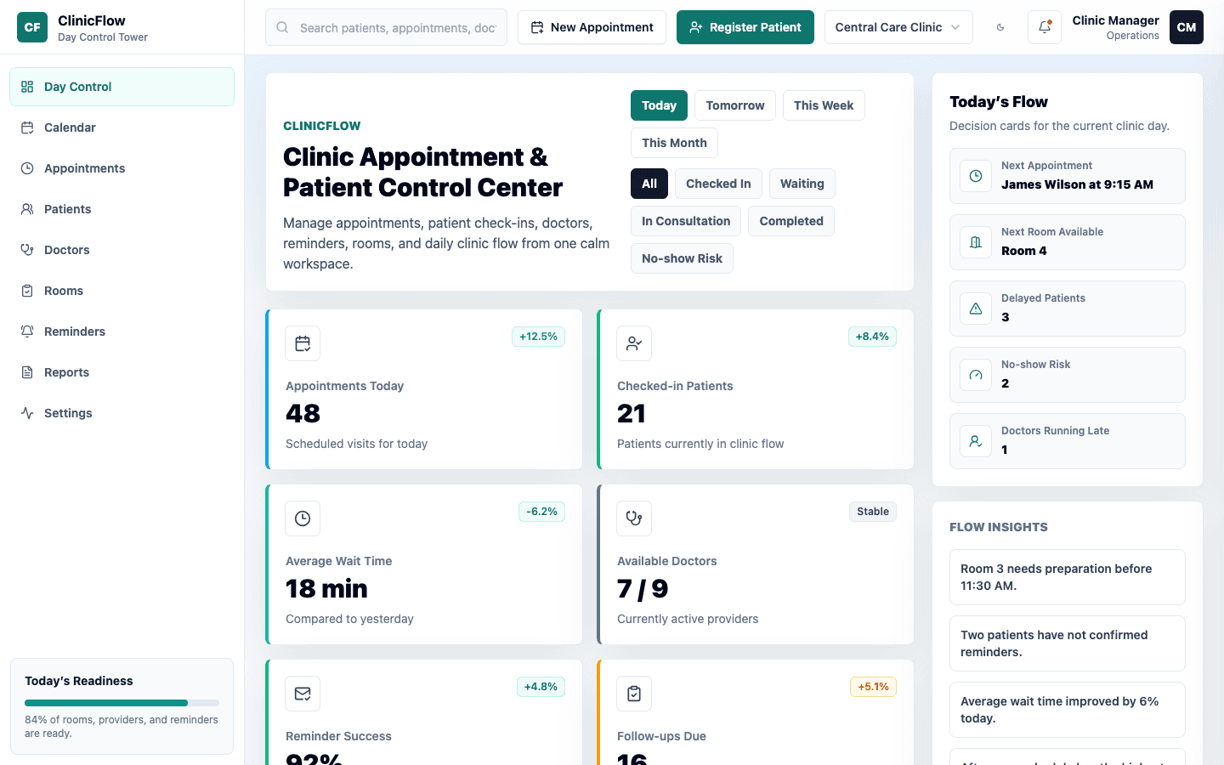Click the Today's Readiness progress bar
Viewport: 1224px width, 765px height.
(122, 703)
